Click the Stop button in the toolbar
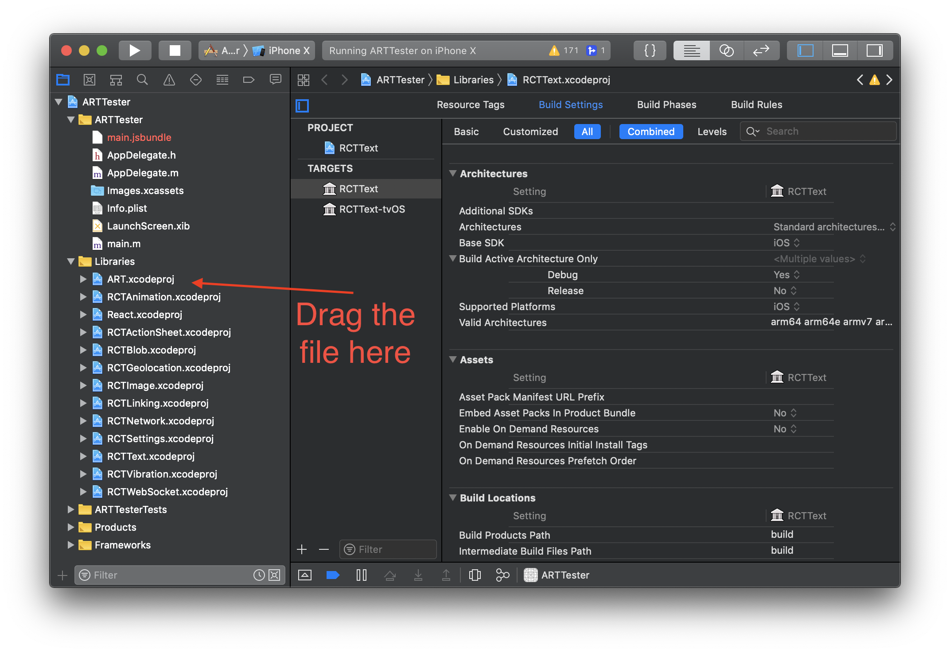The image size is (950, 653). coord(175,51)
